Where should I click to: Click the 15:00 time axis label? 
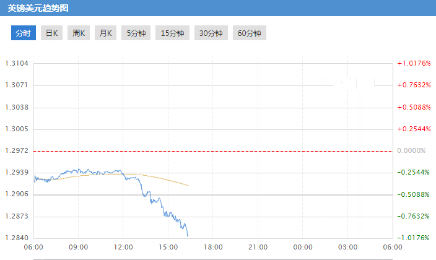pyautogui.click(x=168, y=247)
